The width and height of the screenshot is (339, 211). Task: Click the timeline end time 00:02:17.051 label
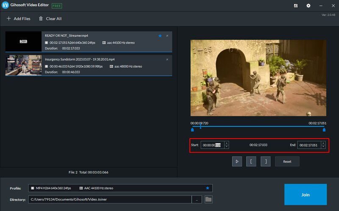317,123
